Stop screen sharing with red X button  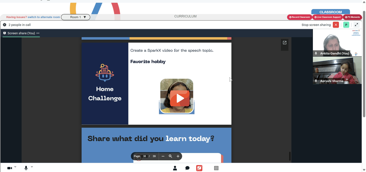tap(336, 25)
